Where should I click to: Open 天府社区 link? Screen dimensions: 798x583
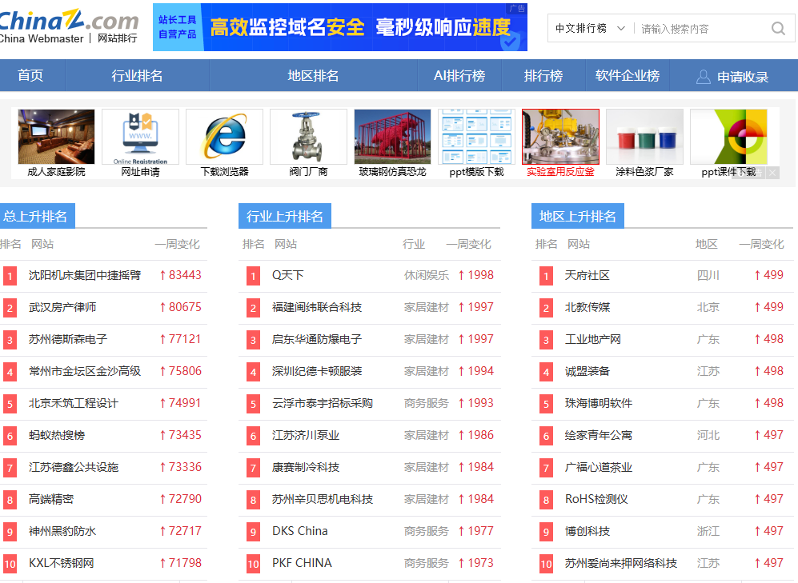587,275
